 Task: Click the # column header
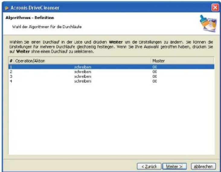tap(11, 61)
